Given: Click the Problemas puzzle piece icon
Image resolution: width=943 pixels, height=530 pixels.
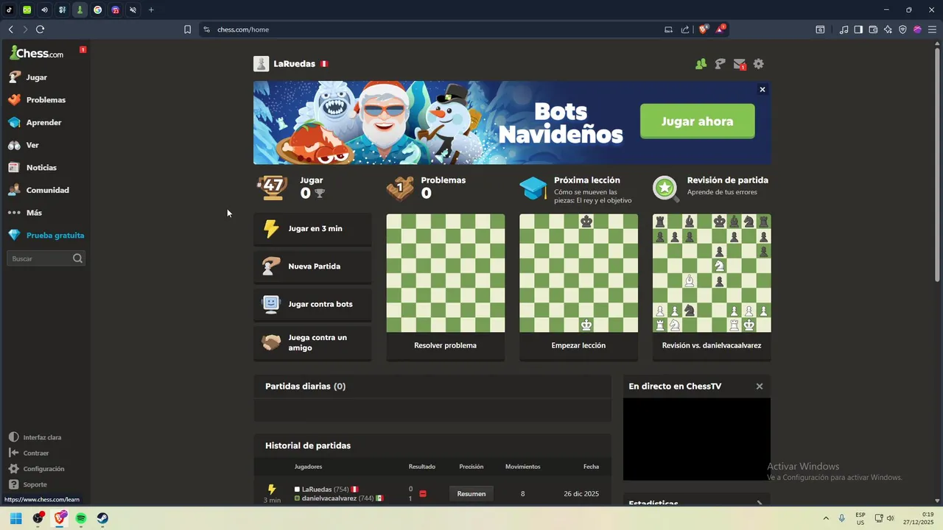Looking at the screenshot, I should tap(400, 188).
